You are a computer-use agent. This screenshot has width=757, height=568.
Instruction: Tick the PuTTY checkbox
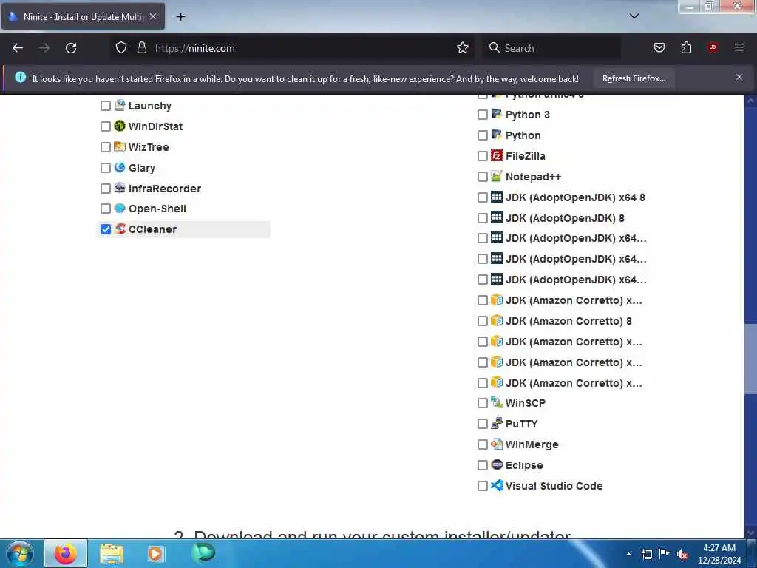pyautogui.click(x=482, y=424)
